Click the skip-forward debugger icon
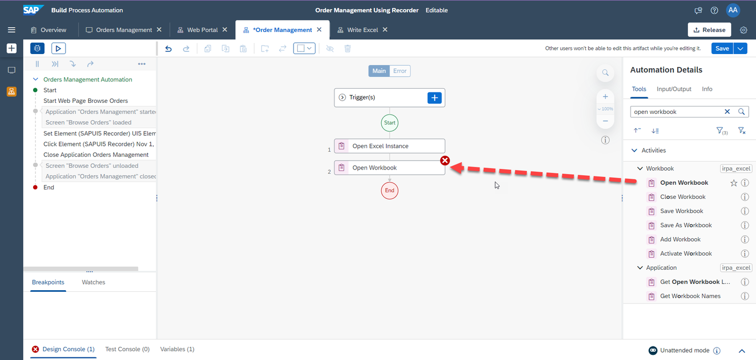The image size is (756, 360). (x=55, y=64)
